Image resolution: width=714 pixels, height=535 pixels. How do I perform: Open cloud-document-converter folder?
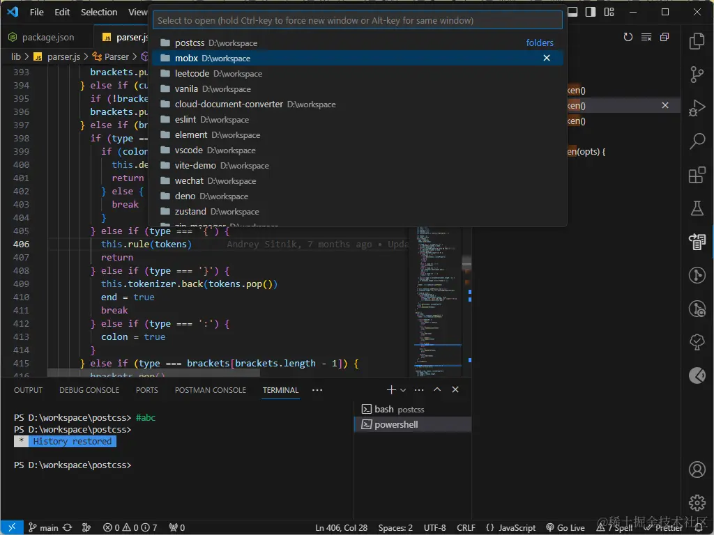pos(358,104)
